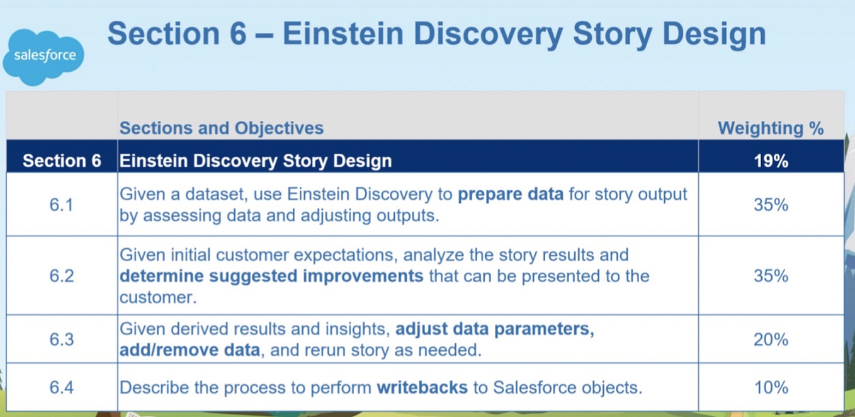This screenshot has width=855, height=417.
Task: Click the 19% section weighting cell
Action: 771,161
